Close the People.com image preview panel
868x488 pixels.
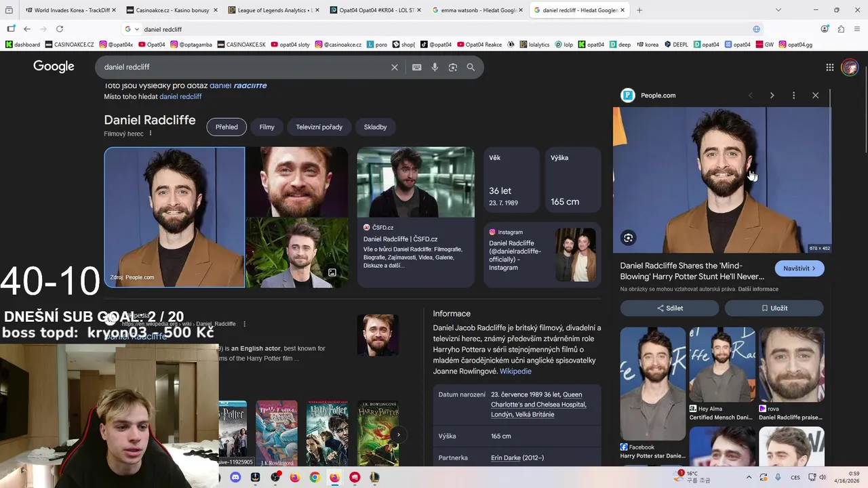pyautogui.click(x=815, y=96)
